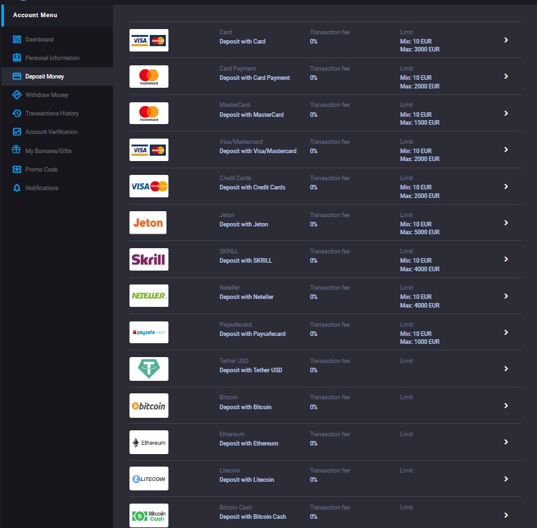The image size is (537, 528).
Task: Click 'Deposit with Paysafecard' text
Action: 252,334
